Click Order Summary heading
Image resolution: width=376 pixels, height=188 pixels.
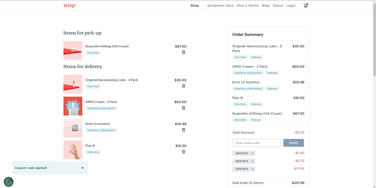click(248, 35)
